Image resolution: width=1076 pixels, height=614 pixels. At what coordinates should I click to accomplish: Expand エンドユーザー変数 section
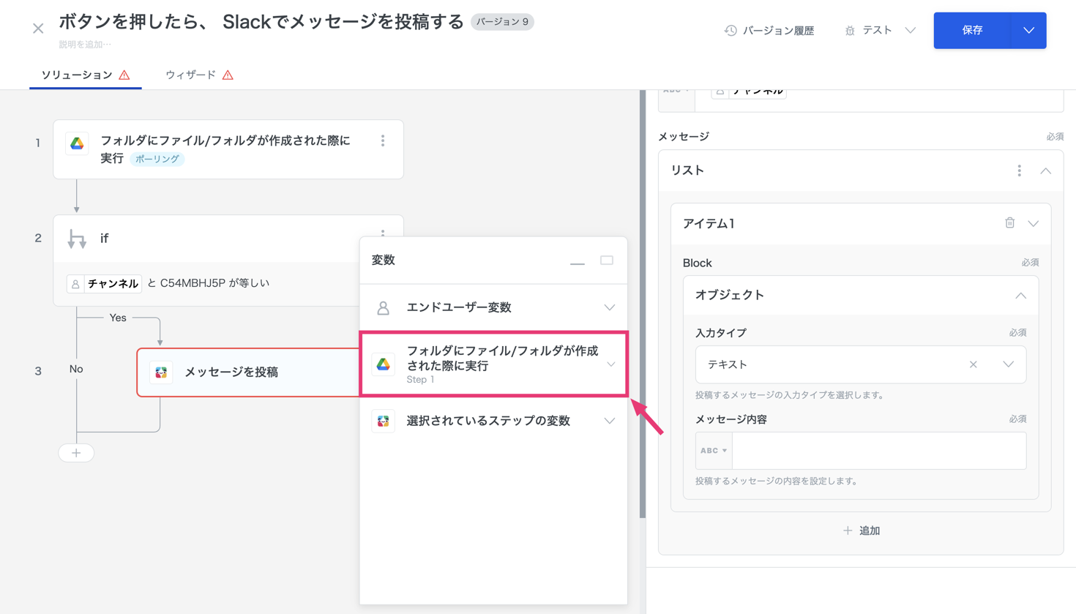(x=609, y=308)
